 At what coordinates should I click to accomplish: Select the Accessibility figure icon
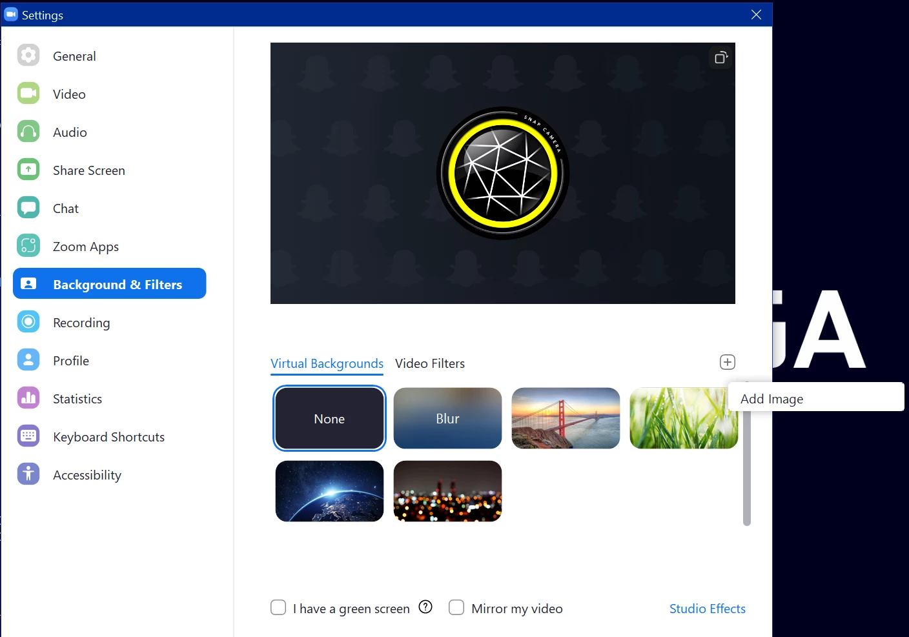(28, 474)
